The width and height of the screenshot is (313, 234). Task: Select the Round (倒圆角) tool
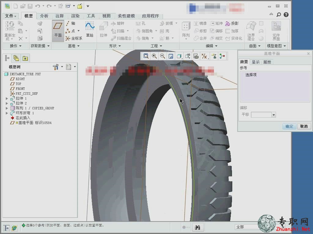pyautogui.click(x=145, y=31)
